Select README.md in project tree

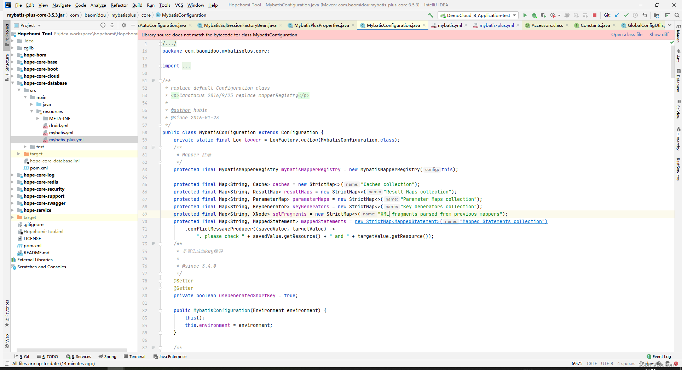click(x=36, y=252)
